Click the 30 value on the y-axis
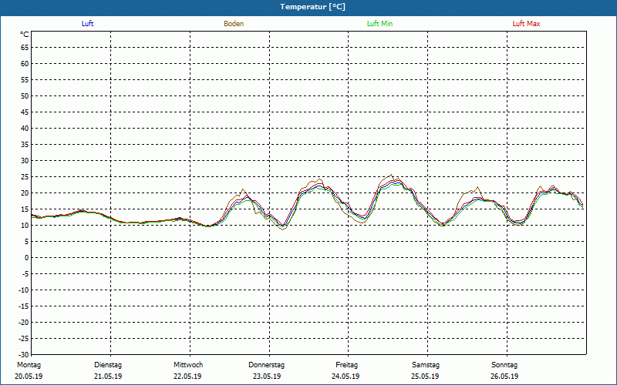This screenshot has width=617, height=385. pos(25,161)
